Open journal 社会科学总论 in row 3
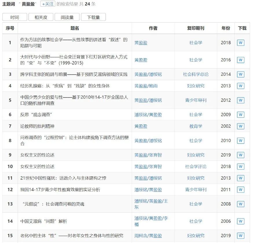 pos(196,74)
